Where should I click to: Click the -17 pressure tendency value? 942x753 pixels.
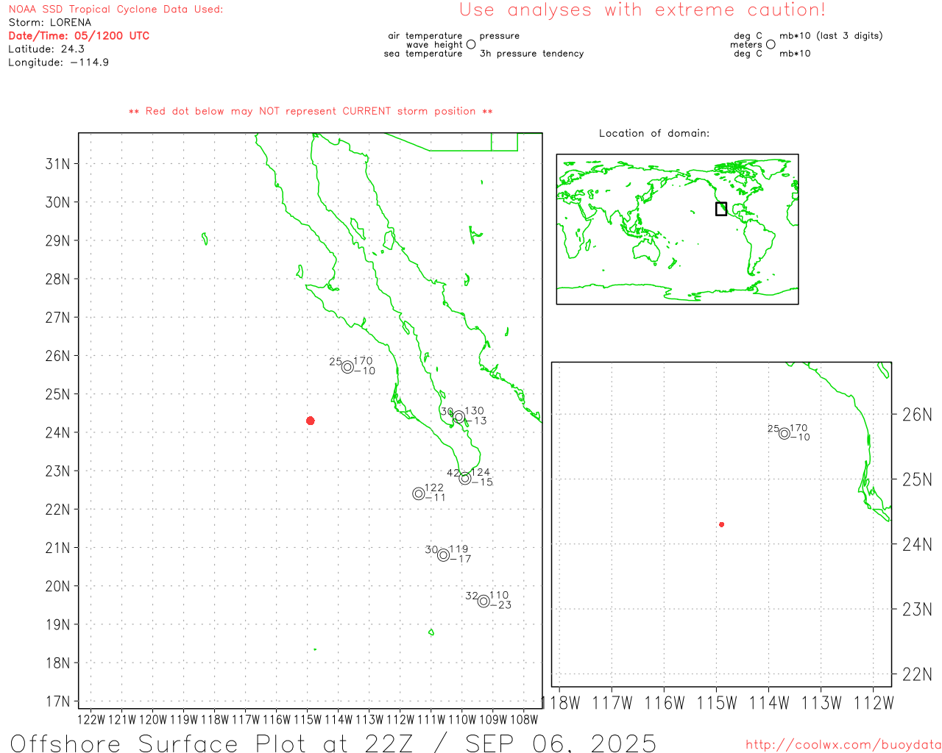point(461,560)
